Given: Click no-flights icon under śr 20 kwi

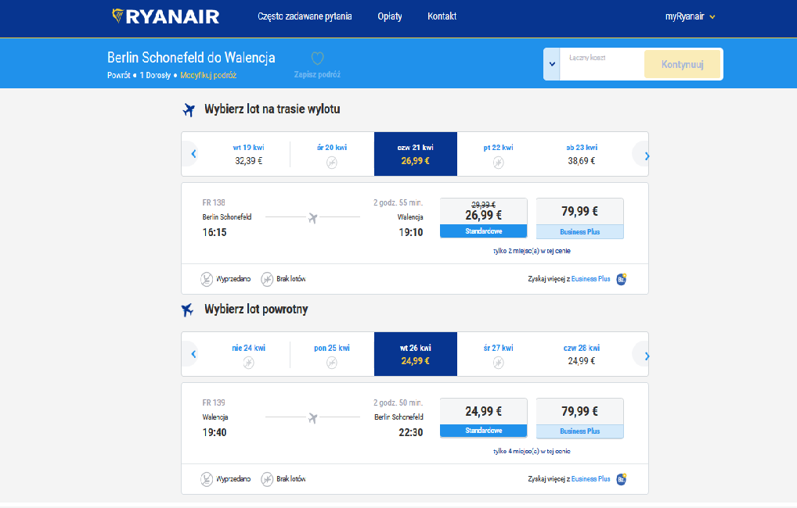Looking at the screenshot, I should pyautogui.click(x=332, y=163).
